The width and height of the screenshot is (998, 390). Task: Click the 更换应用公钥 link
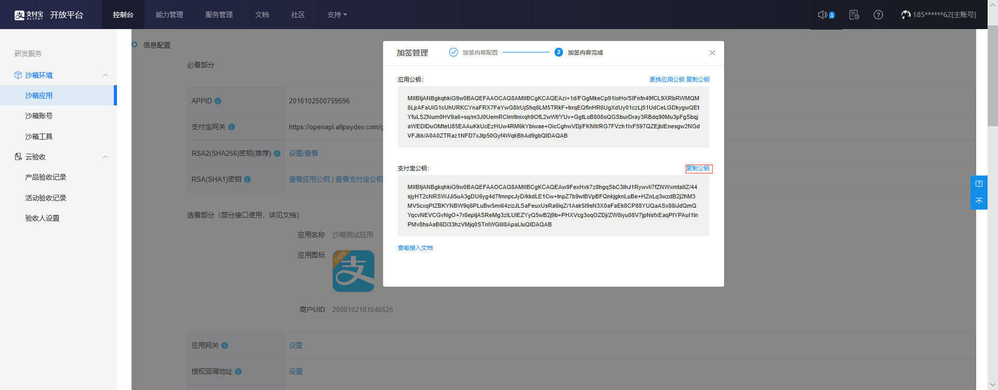click(667, 79)
